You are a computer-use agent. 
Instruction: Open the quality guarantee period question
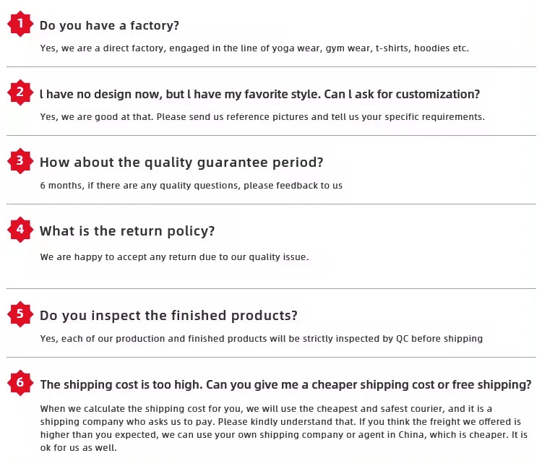(181, 162)
